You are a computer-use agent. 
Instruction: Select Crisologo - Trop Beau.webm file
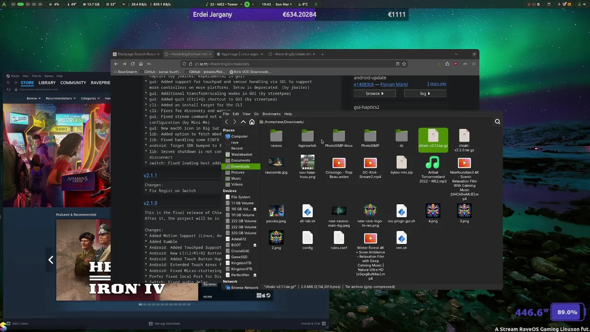(x=339, y=167)
